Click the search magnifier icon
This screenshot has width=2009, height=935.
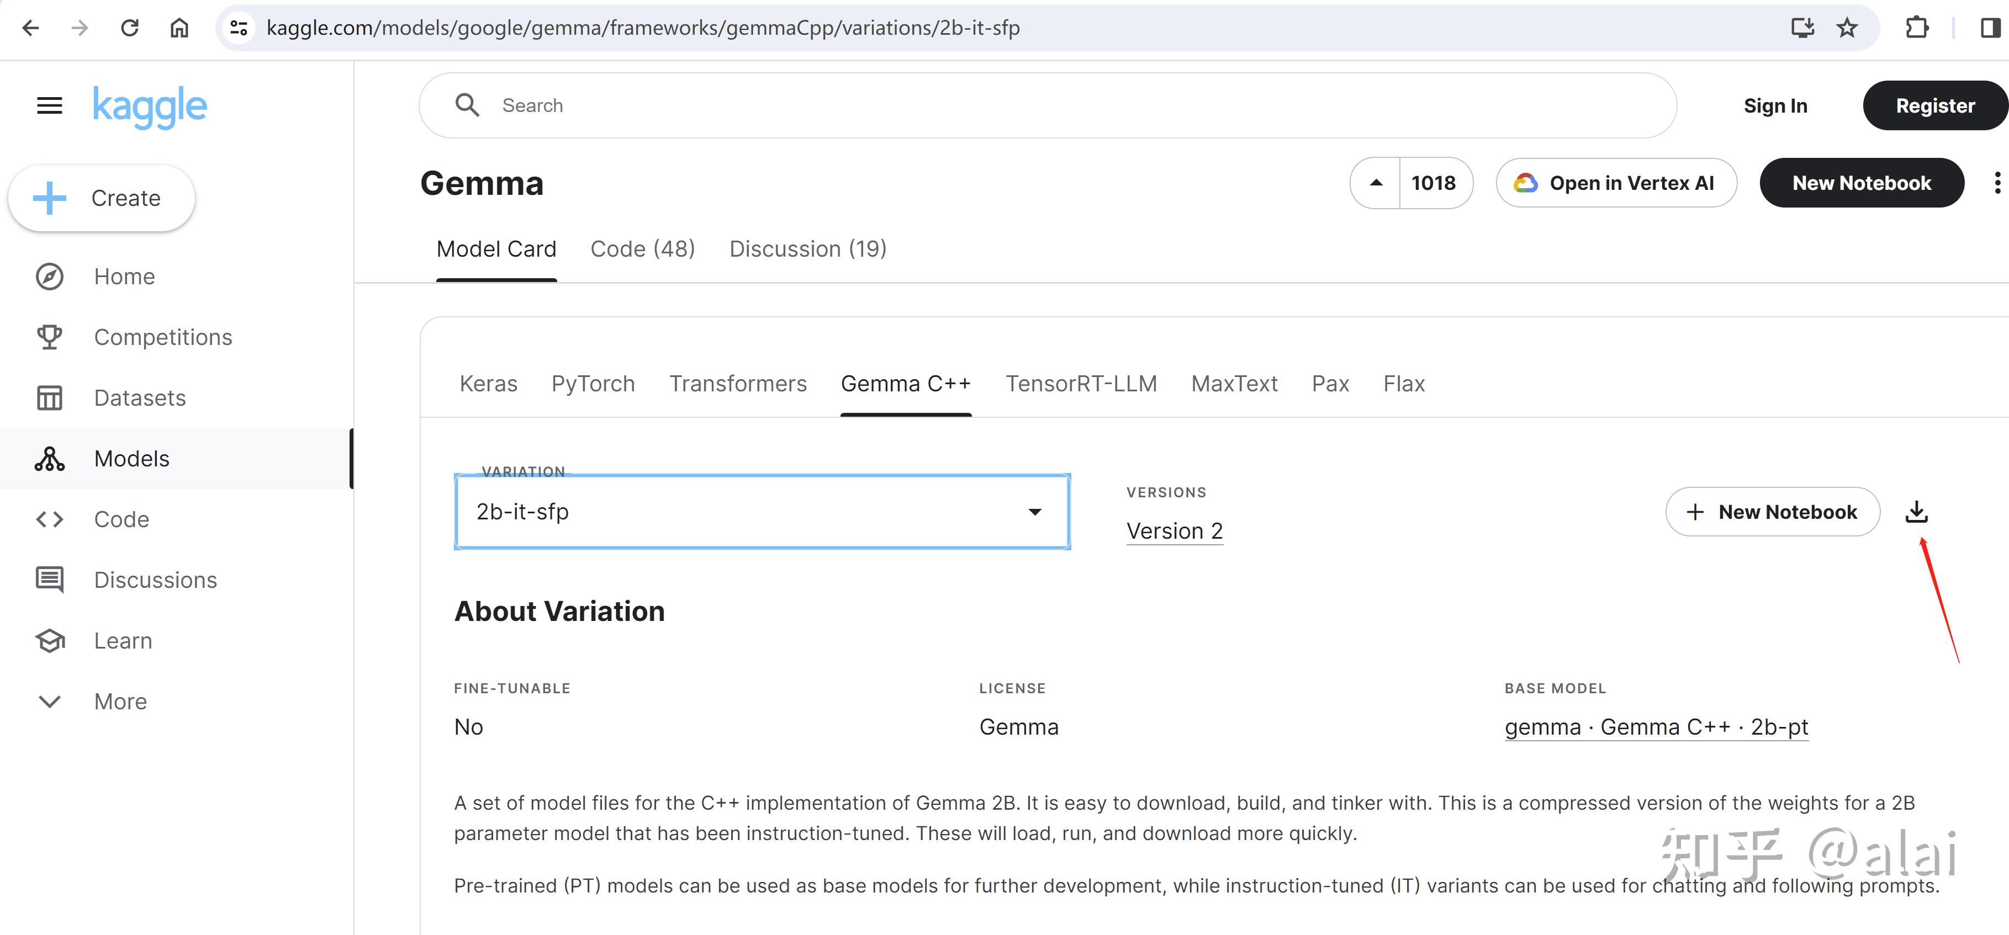click(468, 104)
